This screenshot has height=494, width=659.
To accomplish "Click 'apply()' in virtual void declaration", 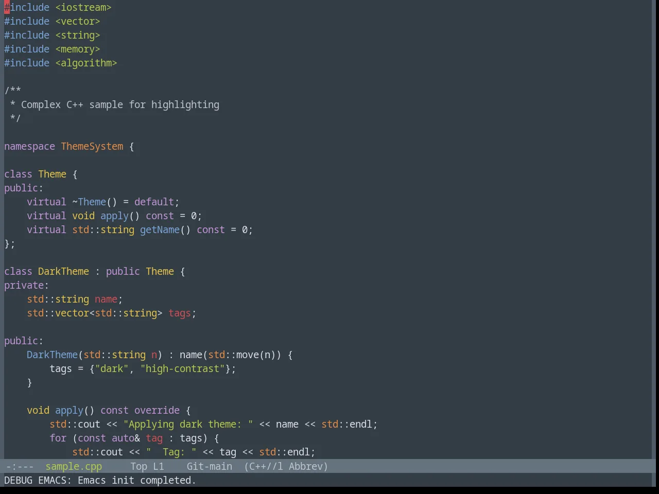I will pyautogui.click(x=120, y=216).
